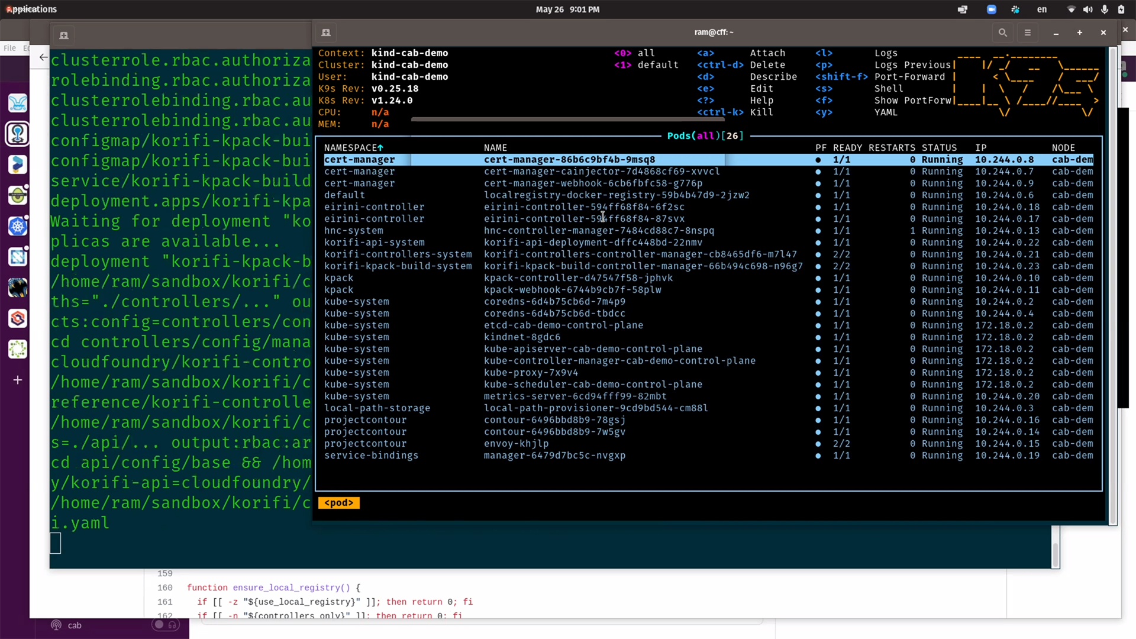The width and height of the screenshot is (1136, 639).
Task: Select the kube-proxy-7x9v4 pod row
Action: (x=708, y=373)
